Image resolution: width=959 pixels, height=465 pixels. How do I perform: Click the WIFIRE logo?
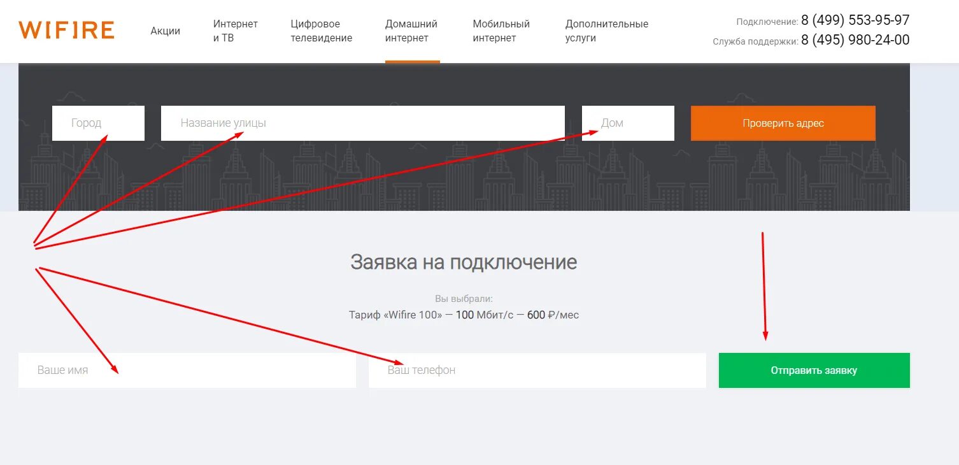click(x=66, y=30)
